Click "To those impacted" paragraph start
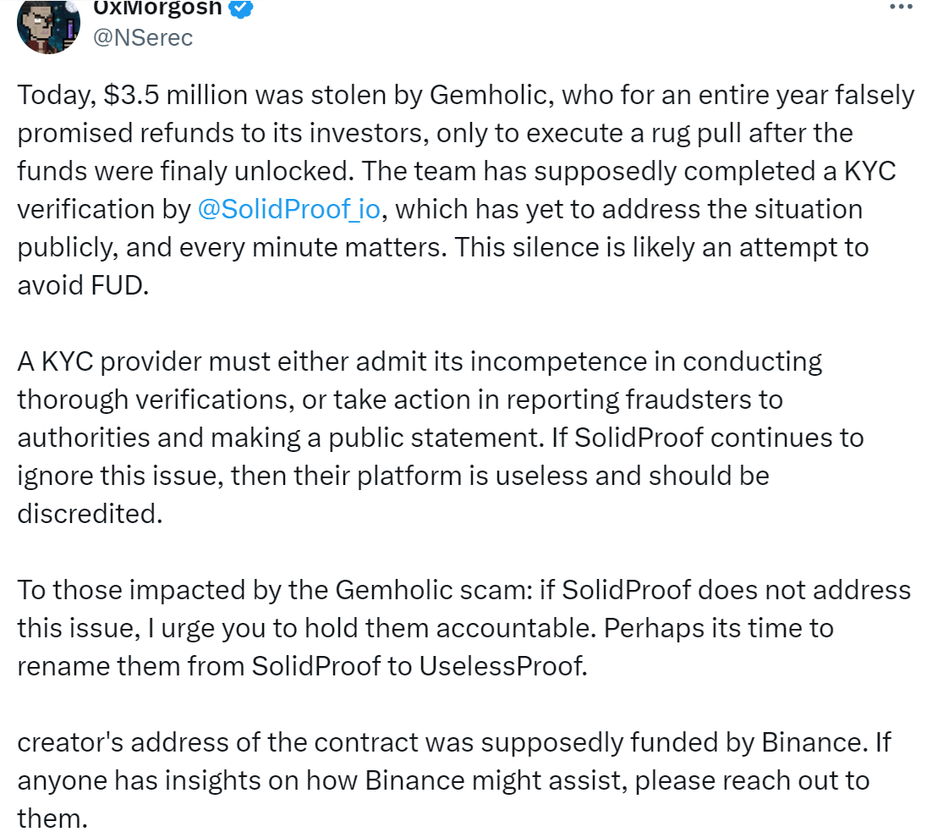Screen dimensions: 927x832 pos(129,590)
